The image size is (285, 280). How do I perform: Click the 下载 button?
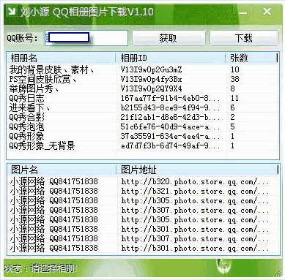[x=244, y=38]
